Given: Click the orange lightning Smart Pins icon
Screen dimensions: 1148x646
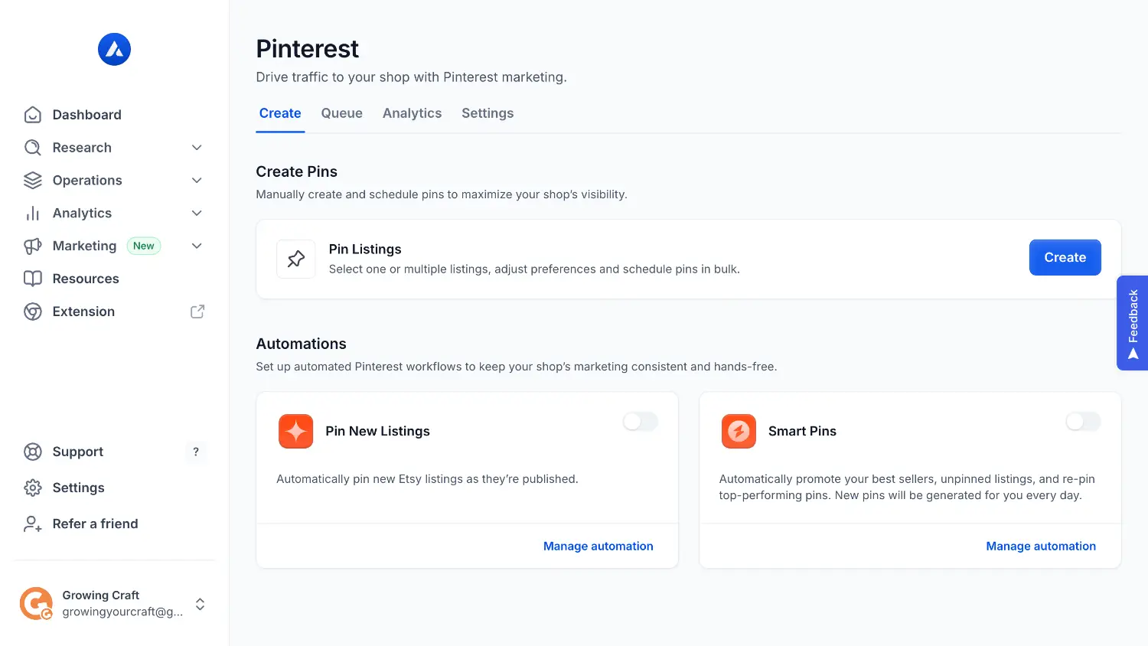Looking at the screenshot, I should [x=739, y=432].
